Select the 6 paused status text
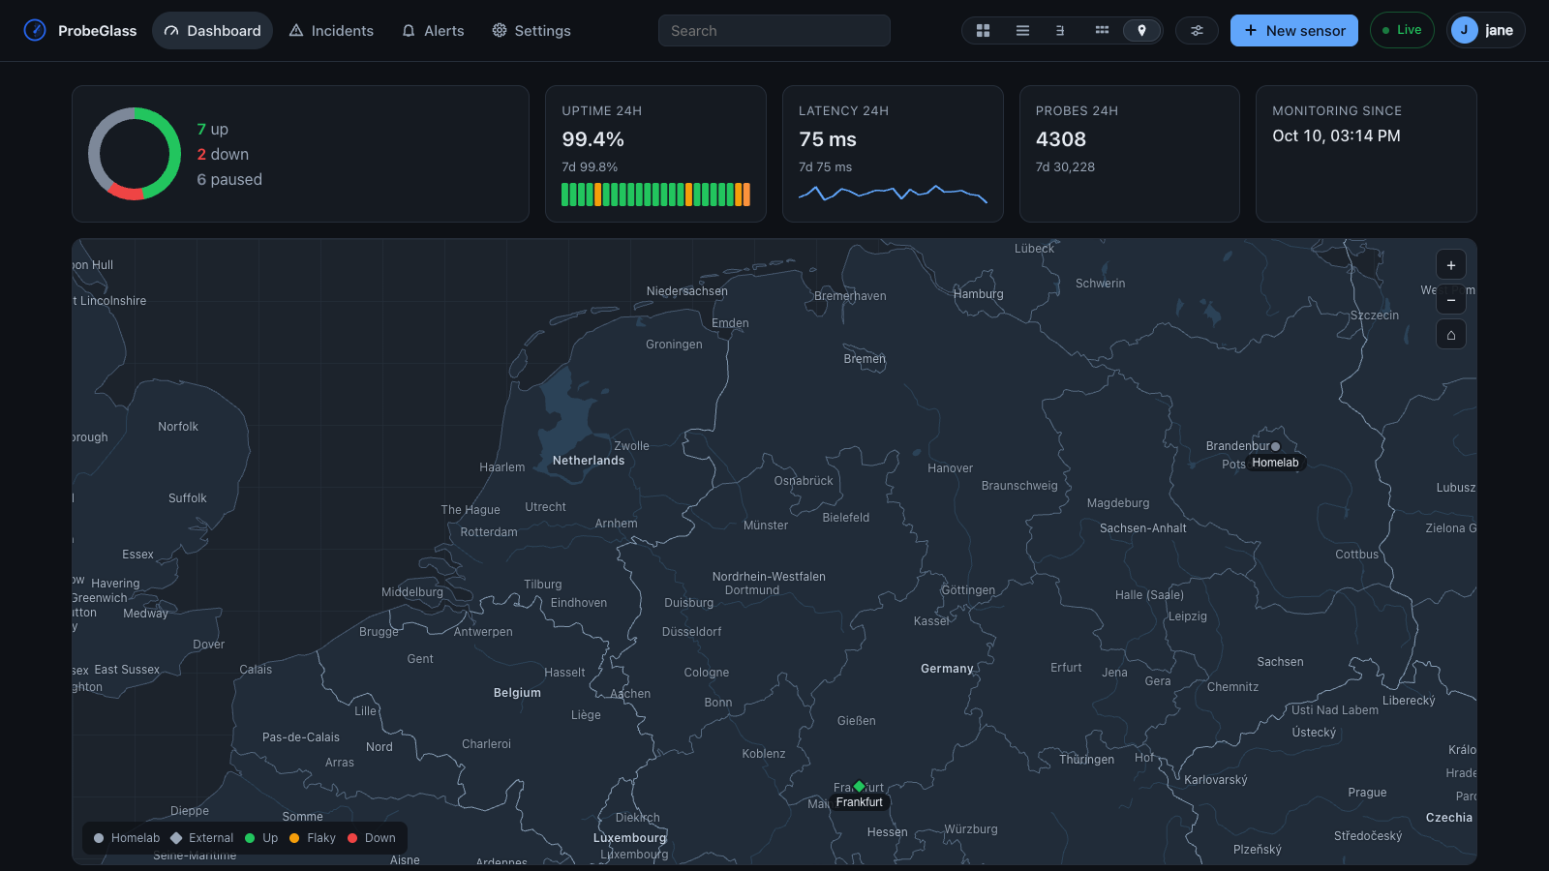This screenshot has height=871, width=1549. [x=229, y=179]
